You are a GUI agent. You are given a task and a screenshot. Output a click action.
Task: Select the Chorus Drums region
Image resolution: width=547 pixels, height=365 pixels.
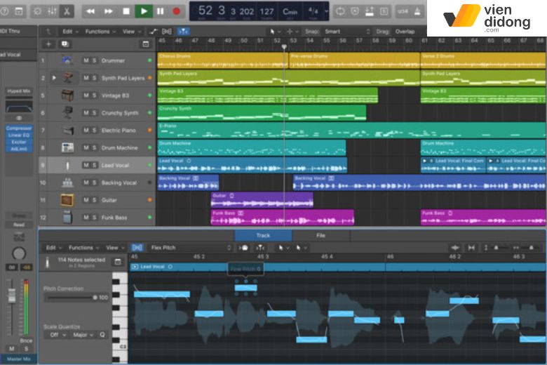pyautogui.click(x=222, y=60)
